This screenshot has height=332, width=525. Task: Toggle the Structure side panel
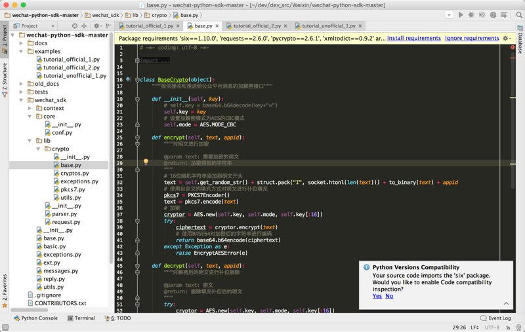tap(4, 80)
